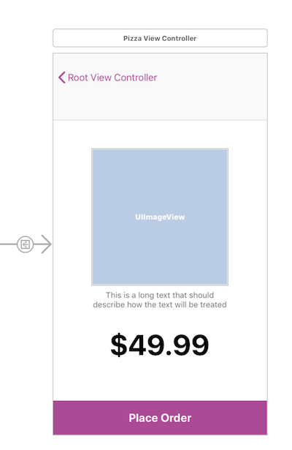Select the Root View Controller back button text
The image size is (292, 450).
click(x=112, y=78)
